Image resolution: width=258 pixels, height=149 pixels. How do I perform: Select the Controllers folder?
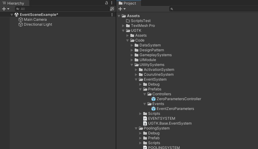pos(162,94)
